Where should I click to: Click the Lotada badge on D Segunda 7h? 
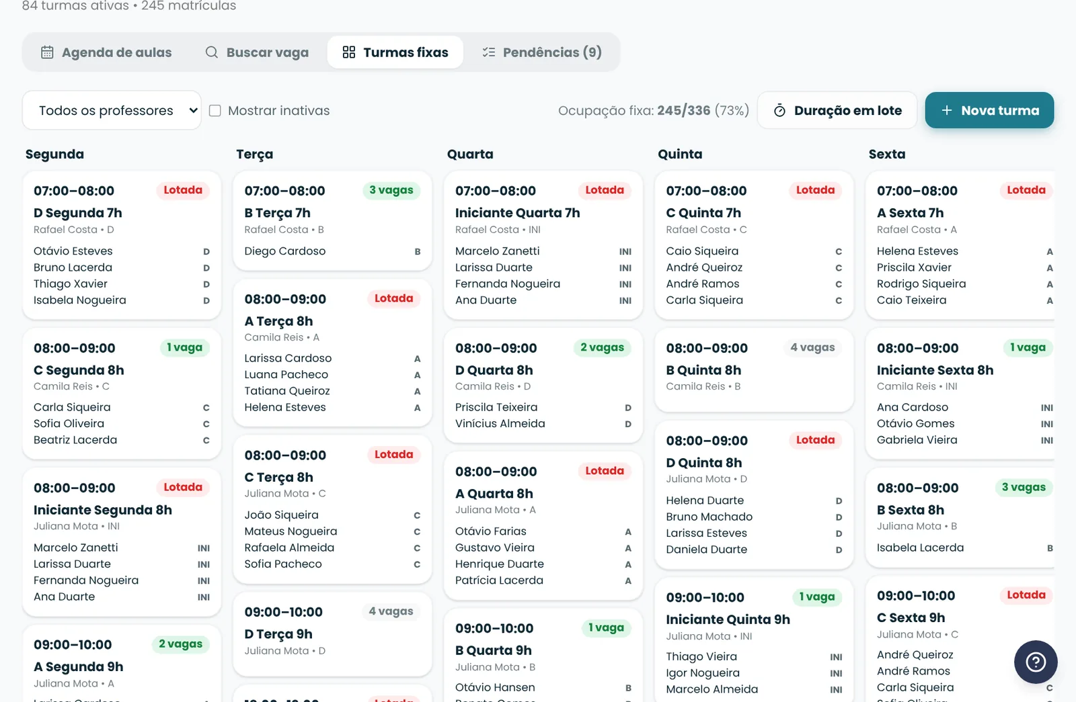click(x=183, y=190)
